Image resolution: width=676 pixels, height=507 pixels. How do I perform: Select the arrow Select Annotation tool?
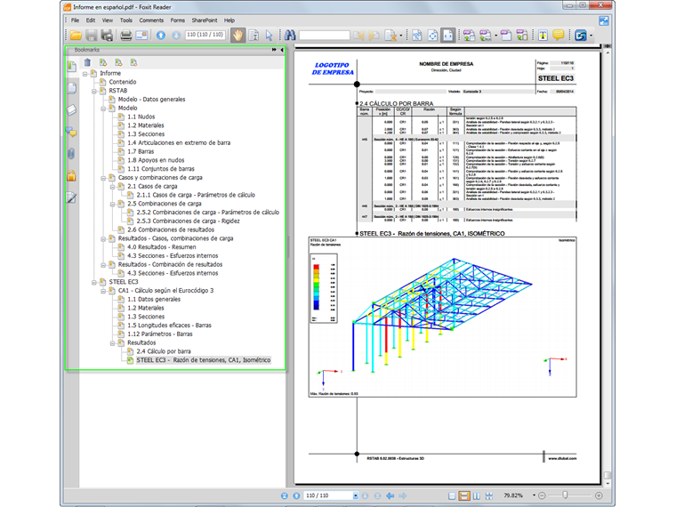click(269, 36)
